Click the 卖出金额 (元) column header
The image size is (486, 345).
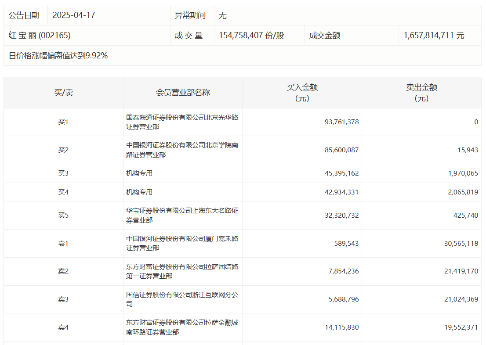tap(421, 93)
